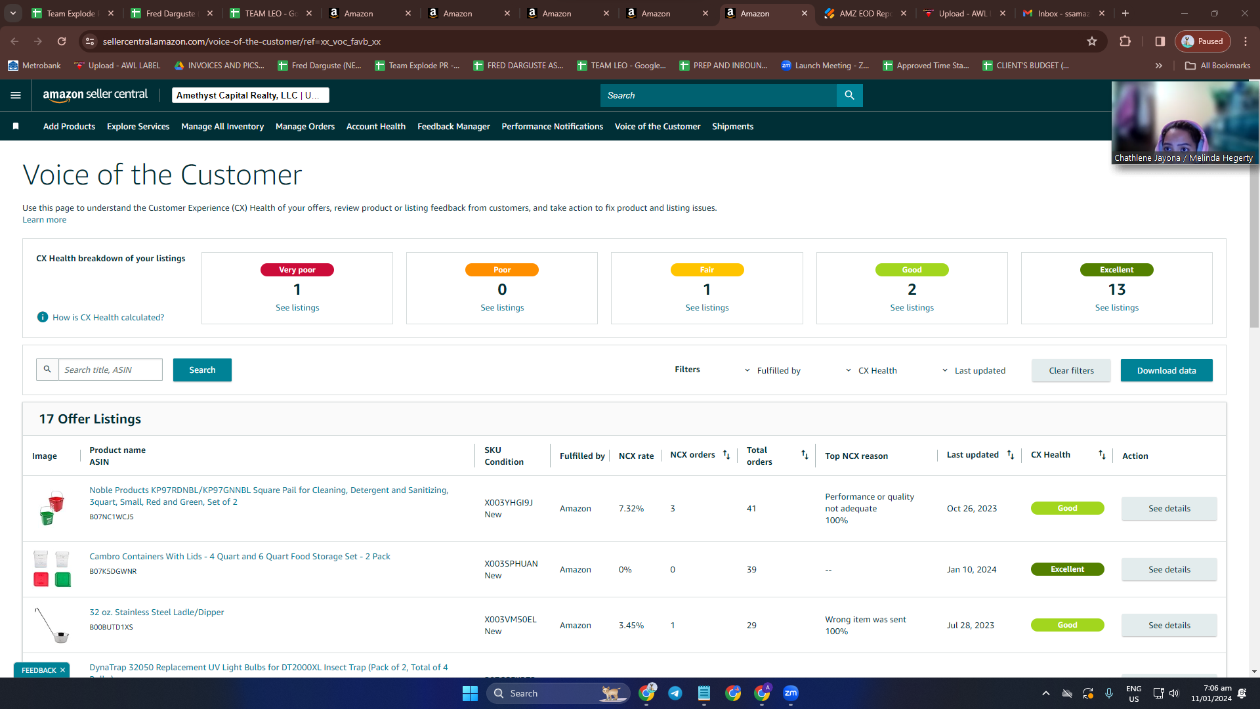Open the Windows Start menu

470,693
